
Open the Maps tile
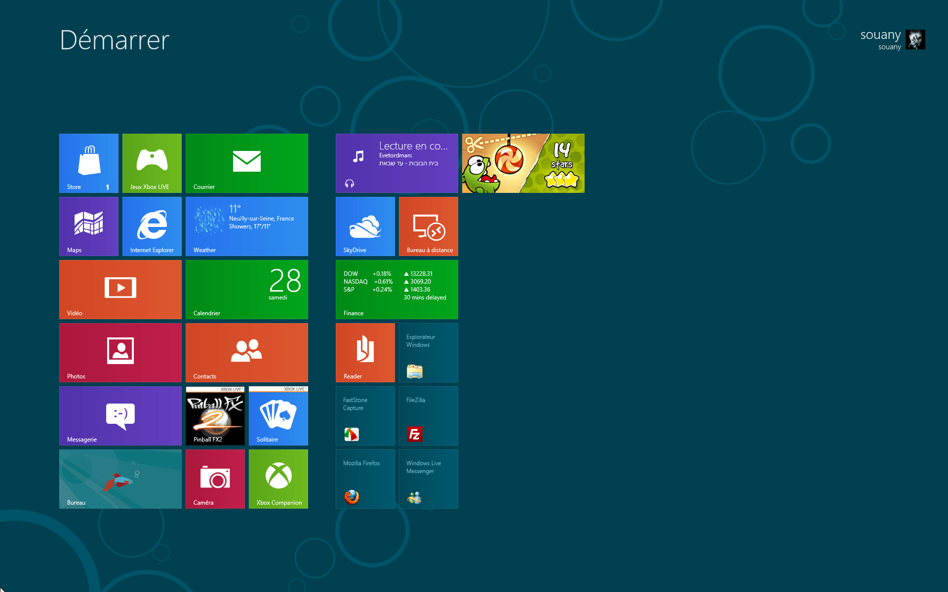point(89,226)
